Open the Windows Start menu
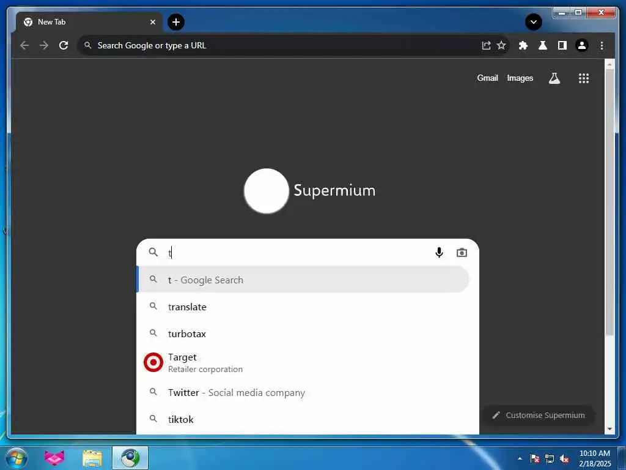Screen dimensions: 626x470 coord(17,458)
